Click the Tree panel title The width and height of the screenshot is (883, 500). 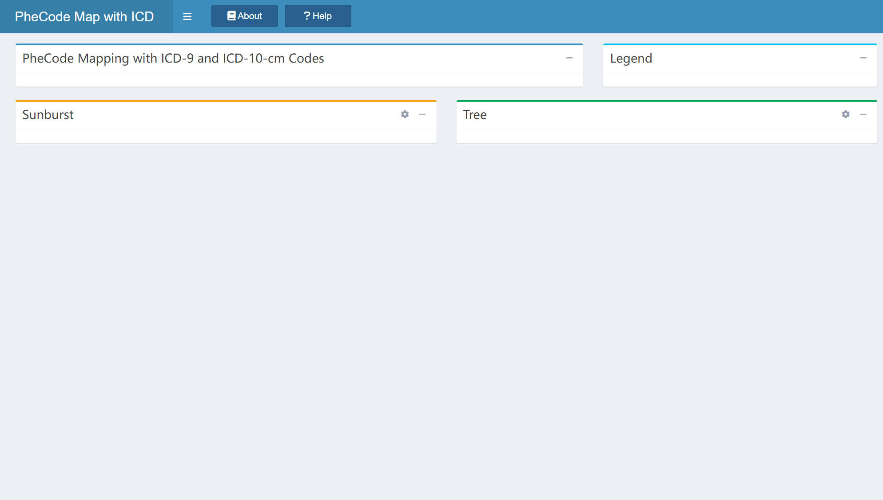click(x=475, y=115)
